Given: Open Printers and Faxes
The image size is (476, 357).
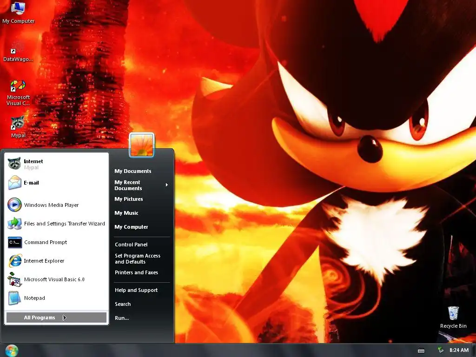Looking at the screenshot, I should tap(136, 272).
